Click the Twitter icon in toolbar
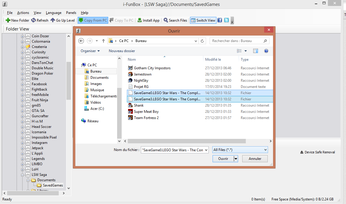346x204 pixels. click(x=227, y=20)
